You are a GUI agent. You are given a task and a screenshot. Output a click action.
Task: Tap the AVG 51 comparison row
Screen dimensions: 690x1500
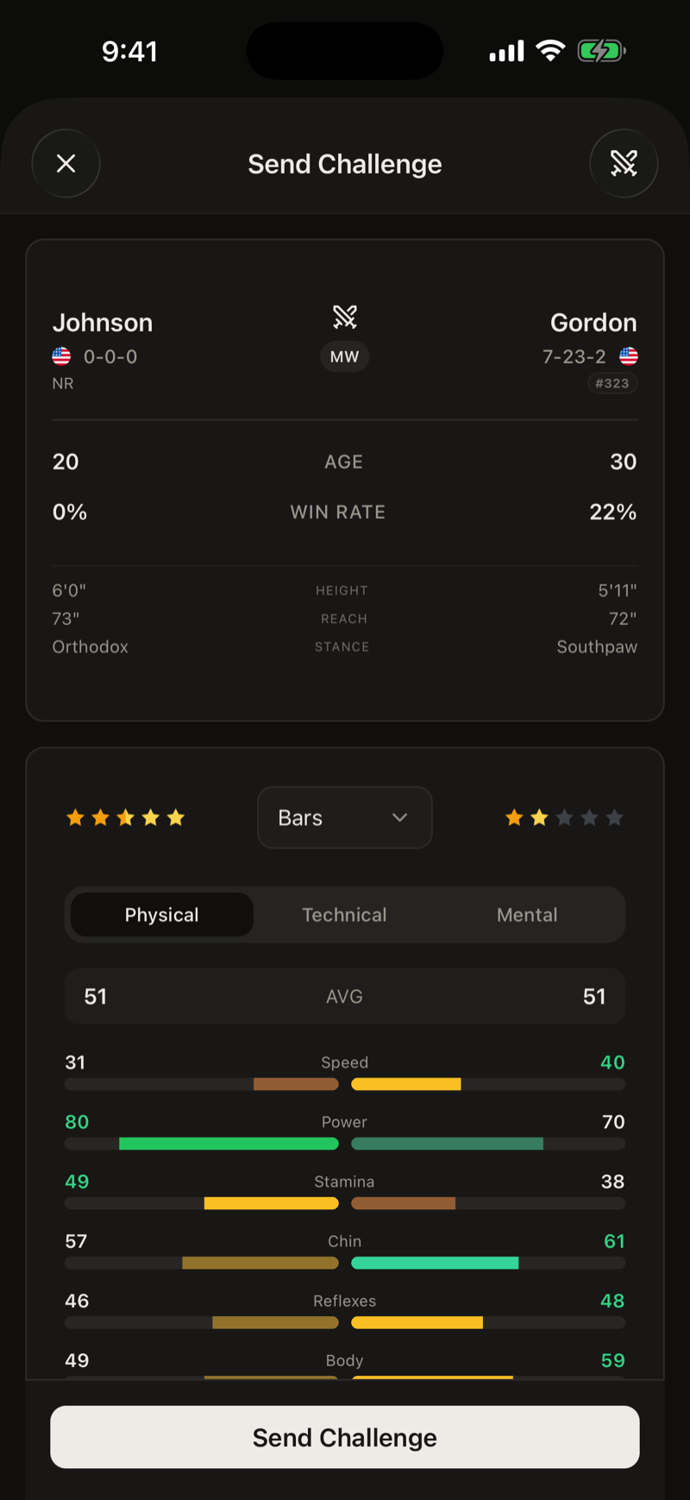345,996
